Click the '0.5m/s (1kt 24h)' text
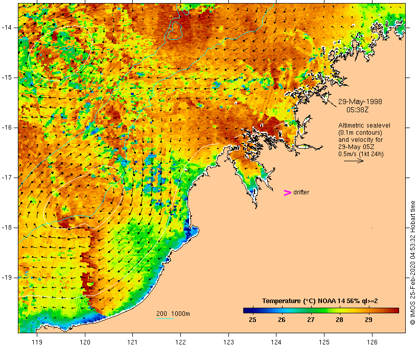The width and height of the screenshot is (419, 347). click(361, 154)
